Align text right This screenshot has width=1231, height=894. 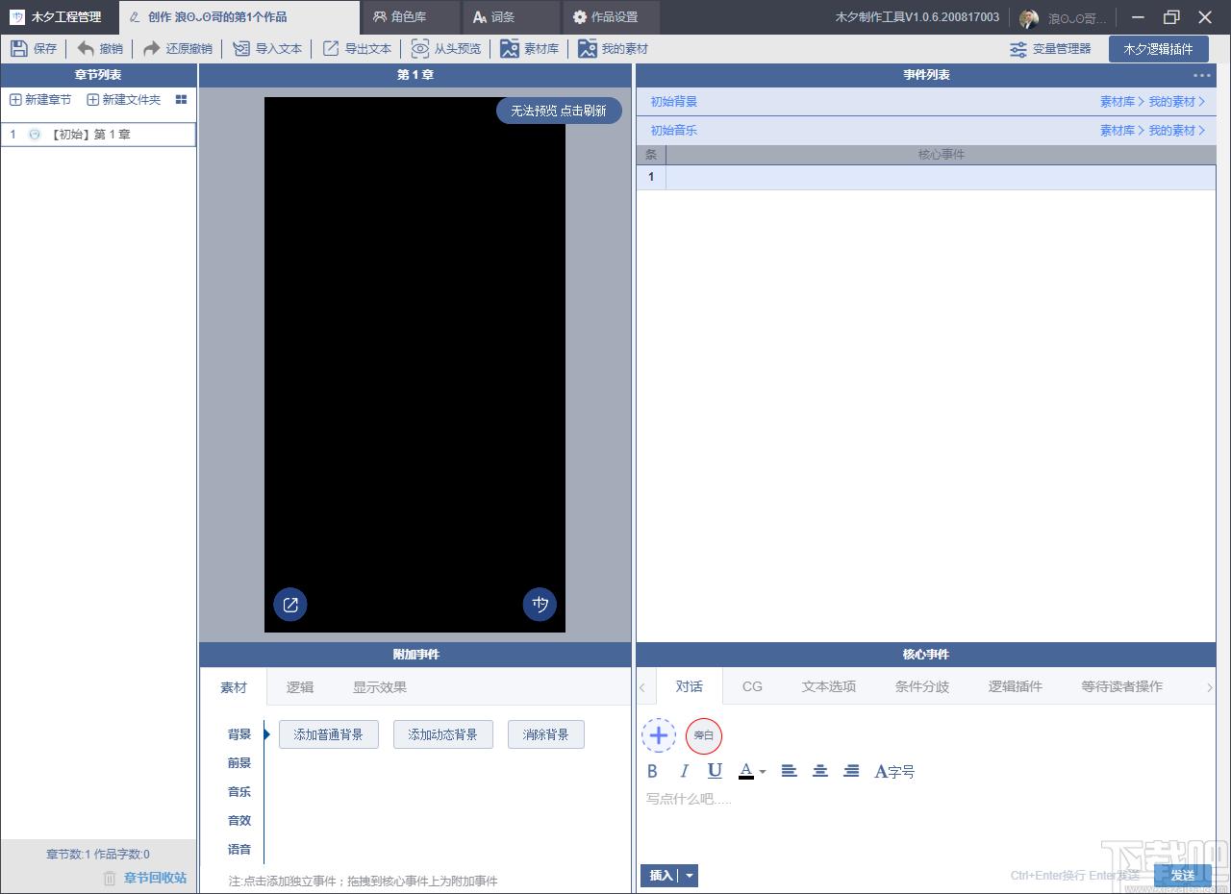[851, 771]
